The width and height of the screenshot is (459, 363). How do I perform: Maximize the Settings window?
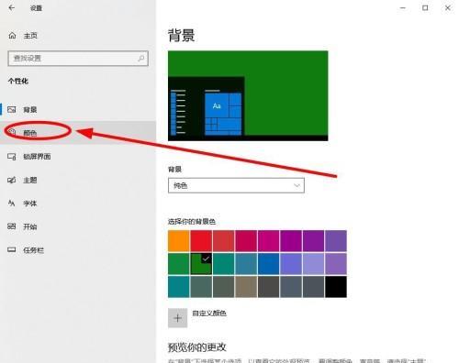425,8
